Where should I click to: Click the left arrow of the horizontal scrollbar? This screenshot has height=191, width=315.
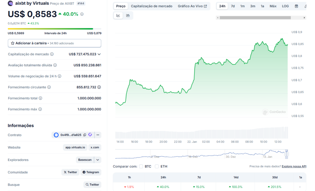[x=218, y=17]
